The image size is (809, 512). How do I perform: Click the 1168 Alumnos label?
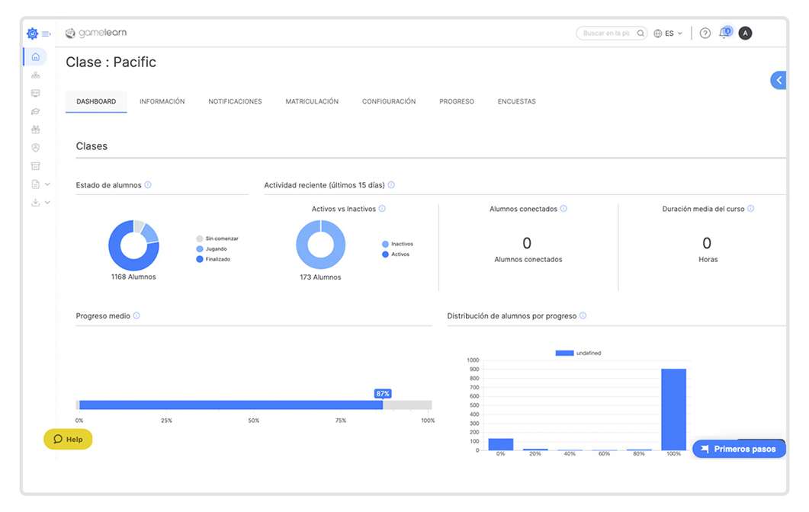pos(133,277)
